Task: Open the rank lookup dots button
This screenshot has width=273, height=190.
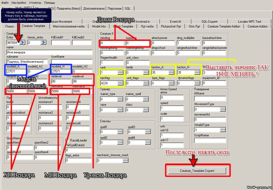Action: click(121, 72)
